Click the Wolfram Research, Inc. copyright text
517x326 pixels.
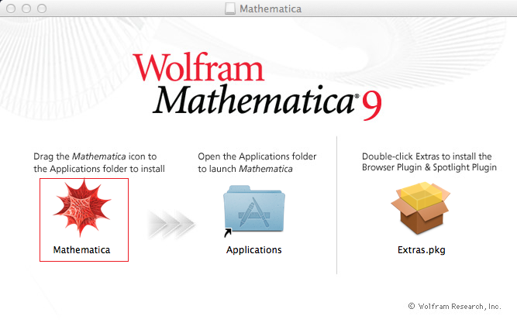point(455,306)
